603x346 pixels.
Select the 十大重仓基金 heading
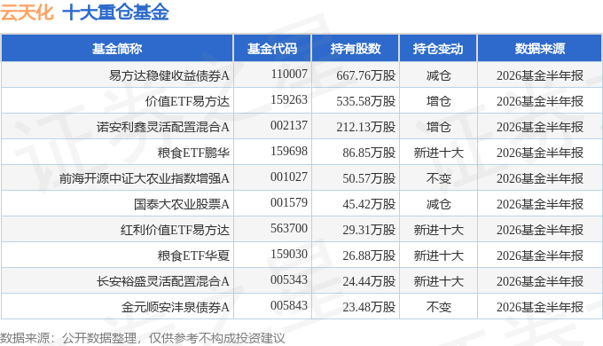[116, 12]
